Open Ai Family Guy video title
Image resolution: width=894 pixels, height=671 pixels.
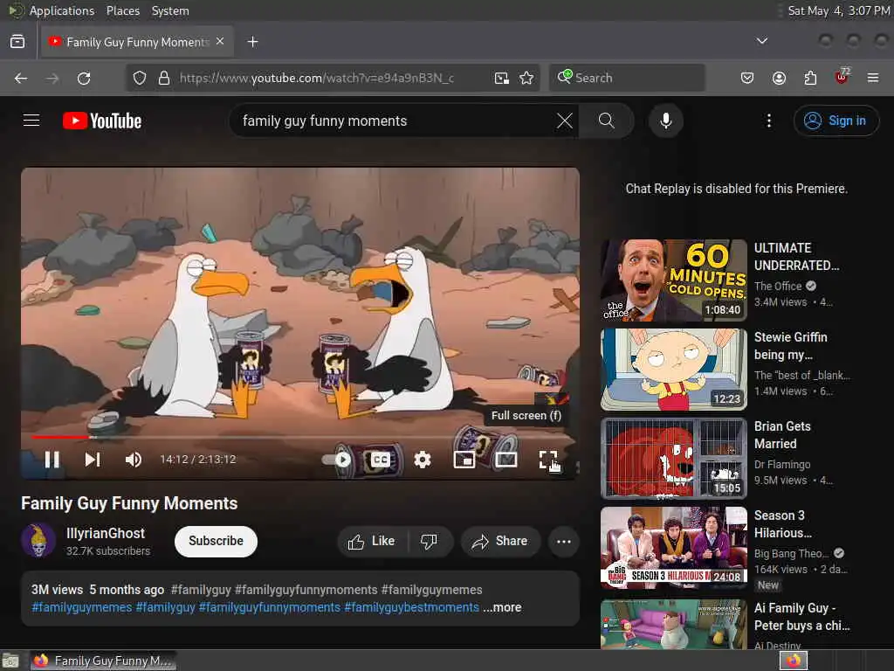coord(801,617)
